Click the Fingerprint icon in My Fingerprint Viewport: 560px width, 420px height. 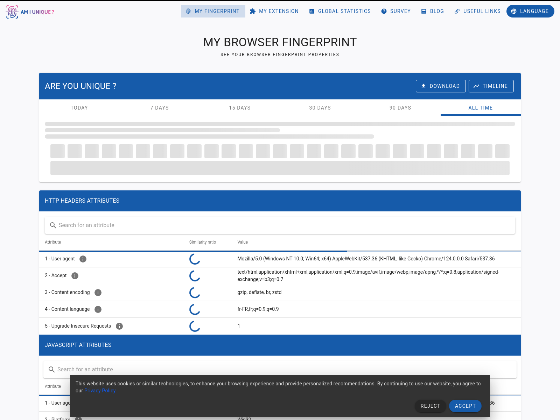point(188,11)
